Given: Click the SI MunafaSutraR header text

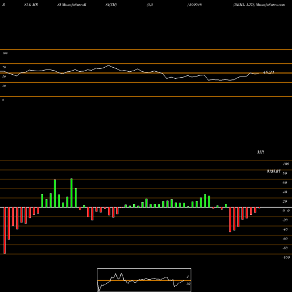Looking at the screenshot, I should tap(72, 5).
